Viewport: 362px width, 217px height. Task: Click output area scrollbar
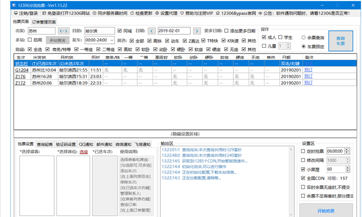(x=291, y=181)
